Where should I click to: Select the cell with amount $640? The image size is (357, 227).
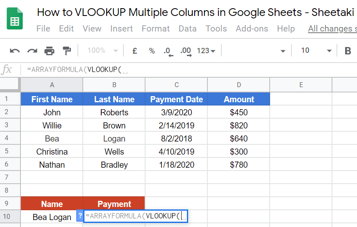point(239,138)
